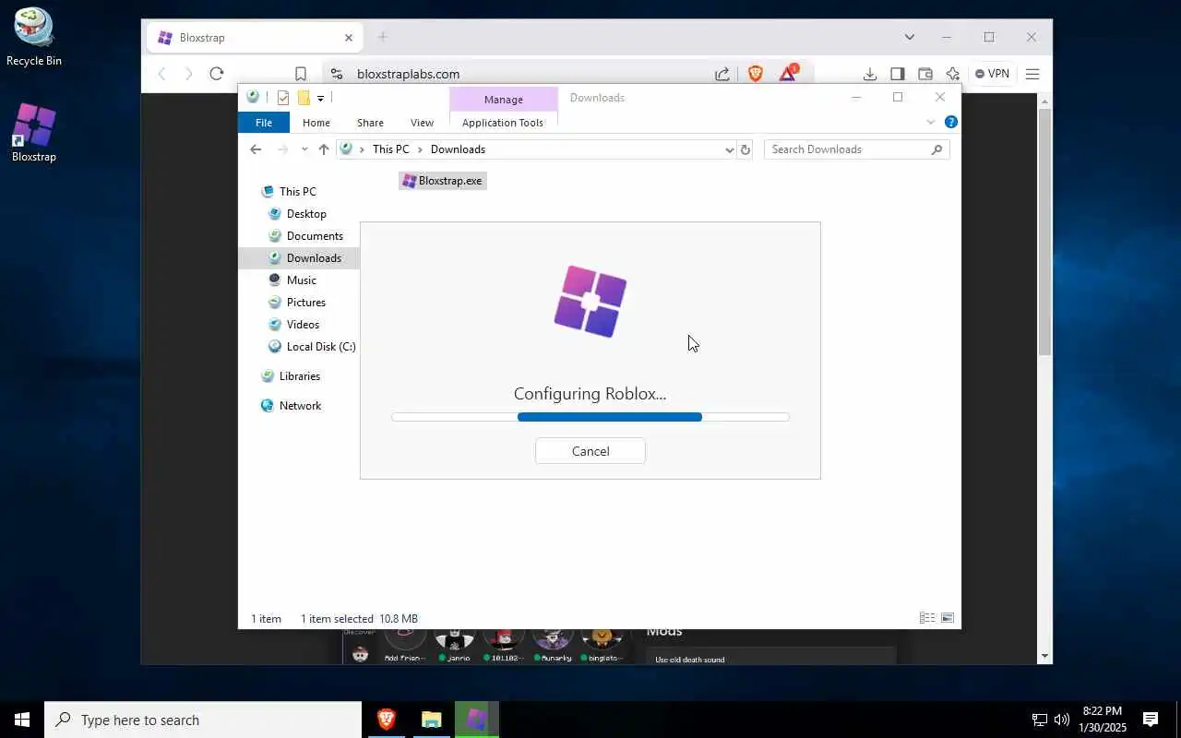Open the Application Tools tab
This screenshot has height=738, width=1181.
(503, 123)
